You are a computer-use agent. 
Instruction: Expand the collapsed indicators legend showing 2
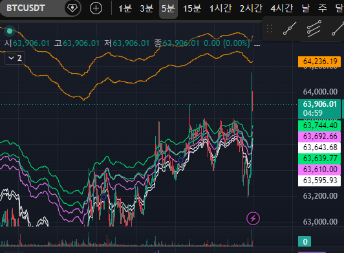click(x=15, y=58)
